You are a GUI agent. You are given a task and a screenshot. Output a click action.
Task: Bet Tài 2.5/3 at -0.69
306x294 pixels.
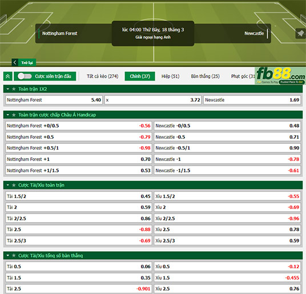(79, 241)
